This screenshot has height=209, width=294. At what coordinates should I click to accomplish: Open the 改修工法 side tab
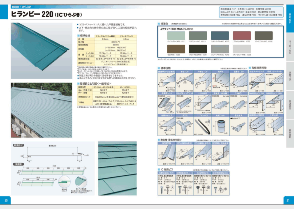pyautogui.click(x=290, y=76)
